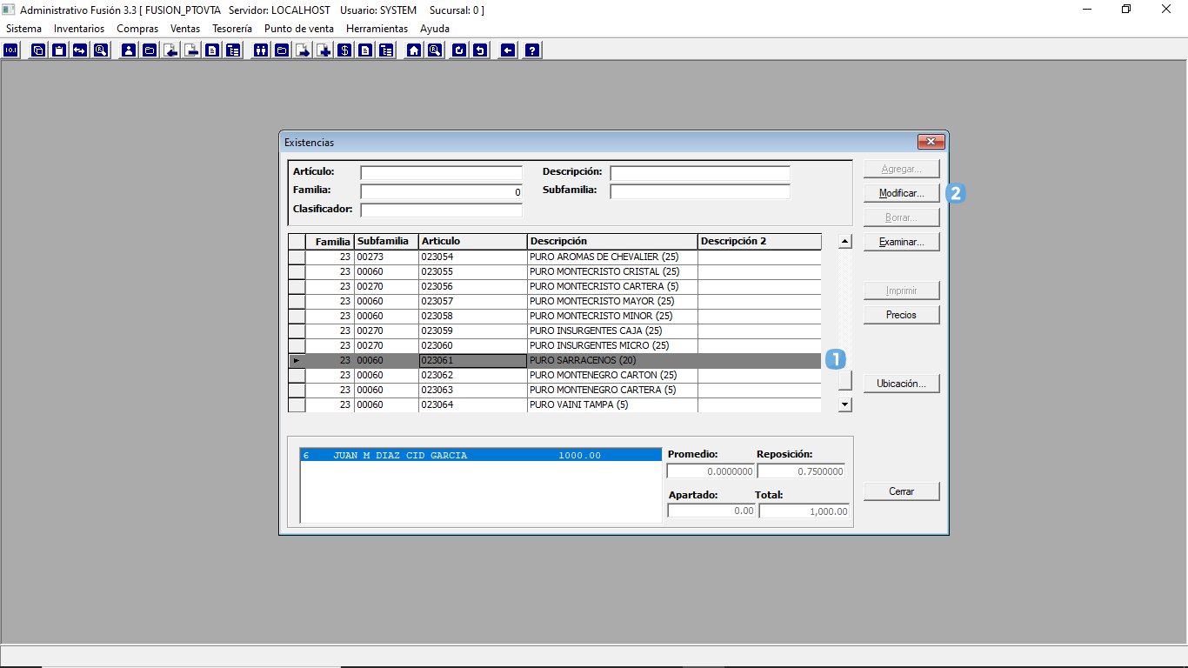Screen dimensions: 1188x668
Task: Open the Sistema menu
Action: [x=23, y=29]
